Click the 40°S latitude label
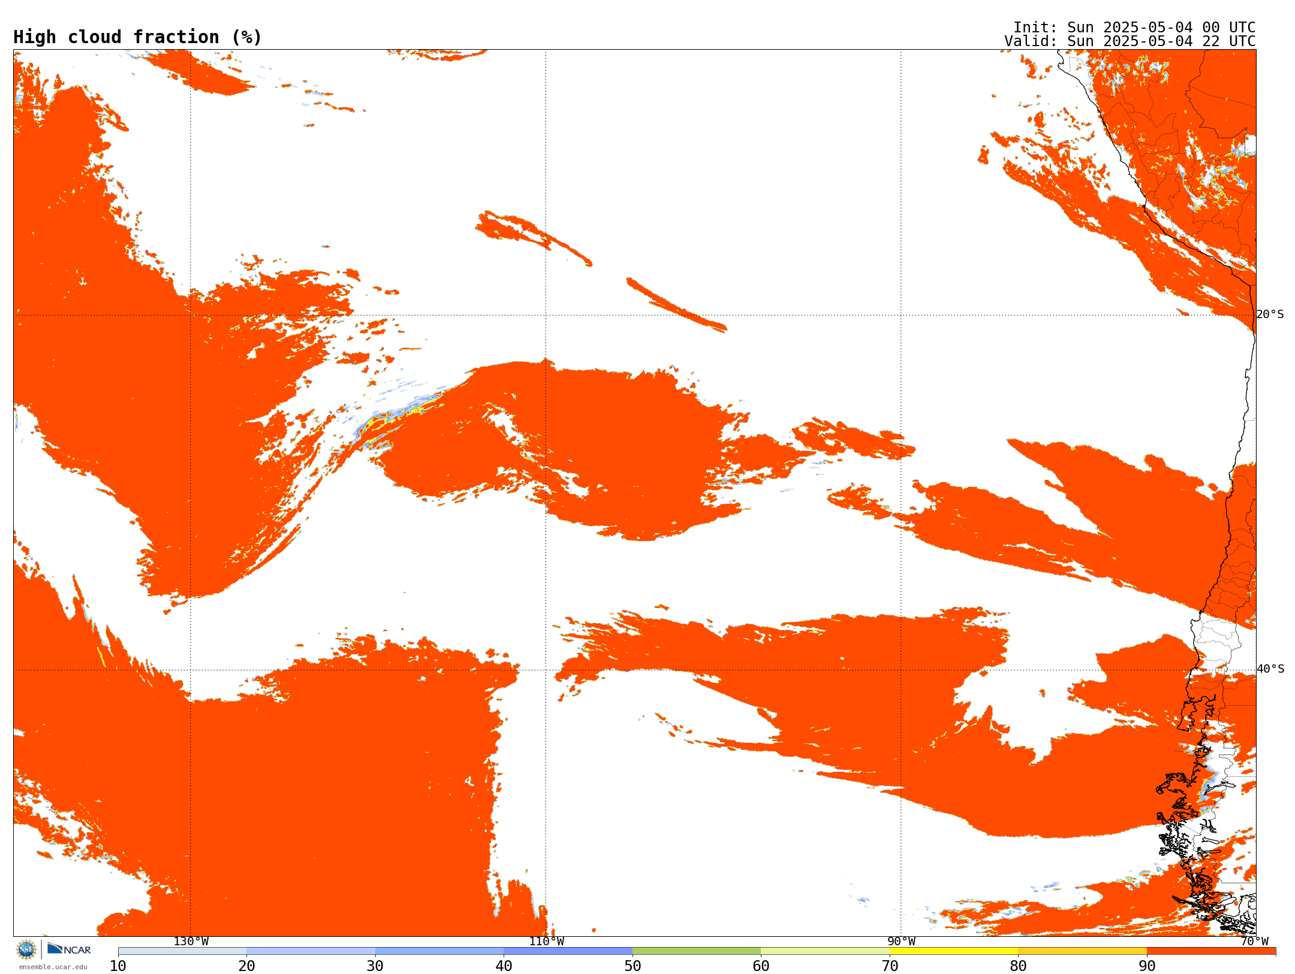The image size is (1295, 974). (1270, 669)
